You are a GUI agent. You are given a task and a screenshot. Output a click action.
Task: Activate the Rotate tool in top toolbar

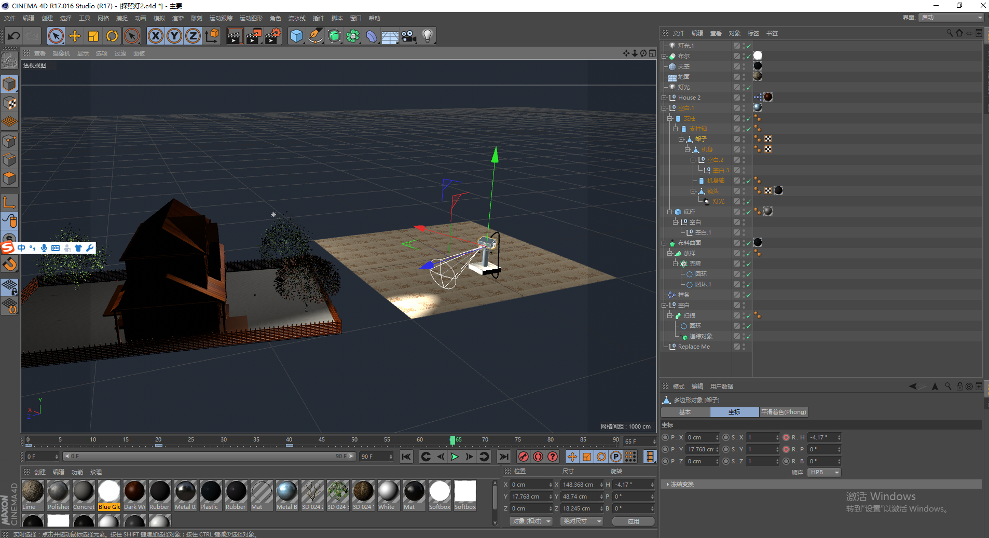tap(112, 36)
